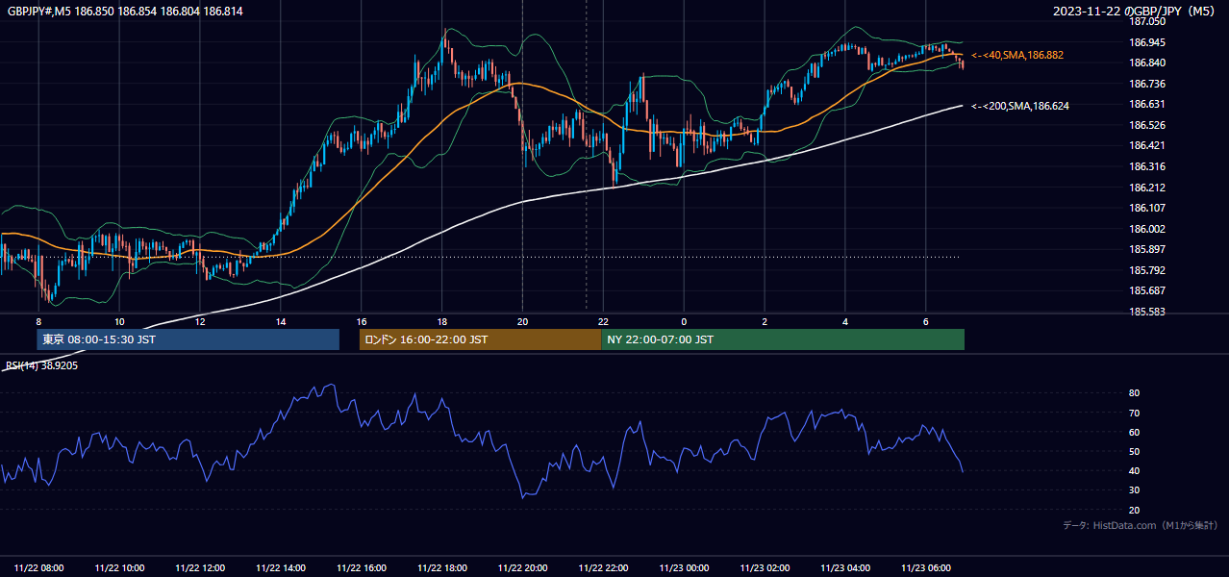
Task: Click price axis label 186.002
Action: [1147, 229]
